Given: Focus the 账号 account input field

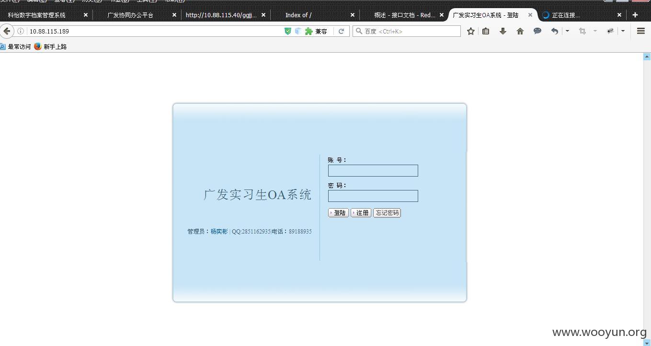Looking at the screenshot, I should [373, 171].
